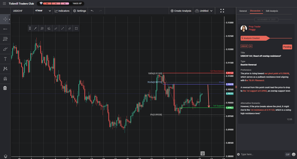Image resolution: width=297 pixels, height=159 pixels.
Task: Close the Discussion tab
Action: [x=262, y=11]
